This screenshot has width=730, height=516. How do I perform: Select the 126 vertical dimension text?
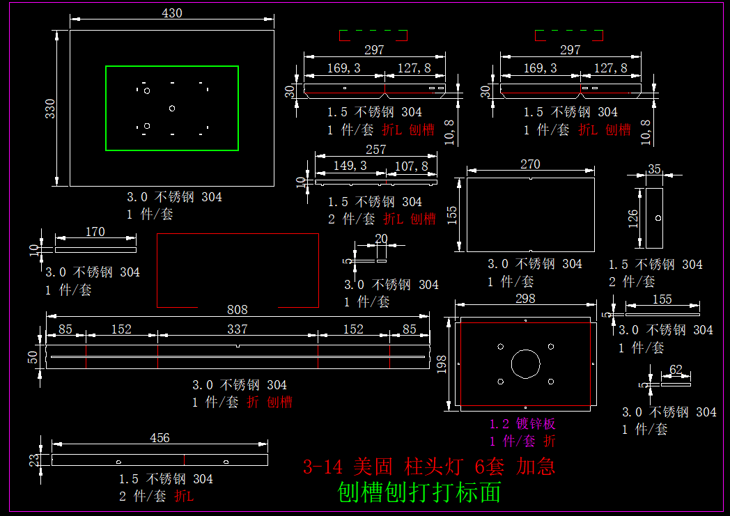click(x=633, y=218)
